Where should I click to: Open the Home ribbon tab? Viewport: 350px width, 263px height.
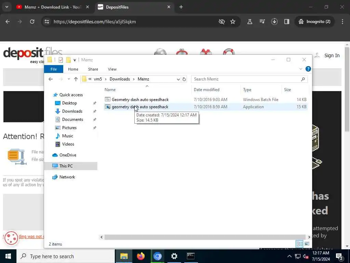(73, 69)
